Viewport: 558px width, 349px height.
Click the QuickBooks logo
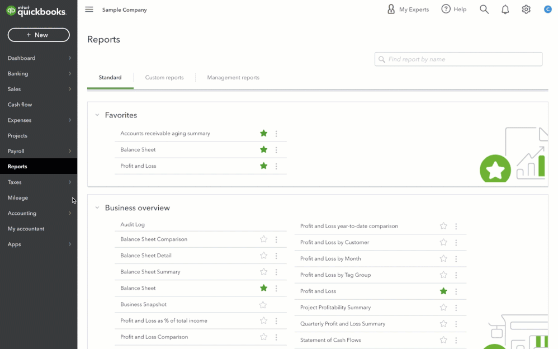(36, 11)
